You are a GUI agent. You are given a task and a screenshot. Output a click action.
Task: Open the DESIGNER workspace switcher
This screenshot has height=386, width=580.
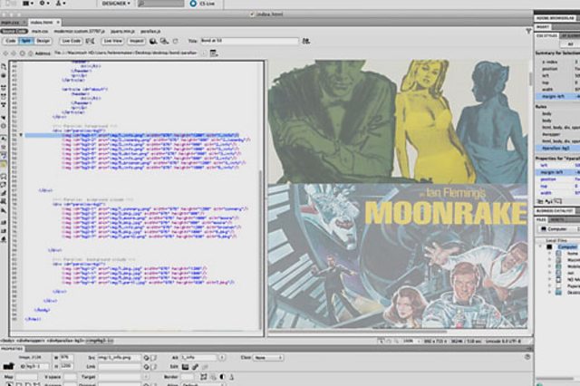click(x=116, y=4)
